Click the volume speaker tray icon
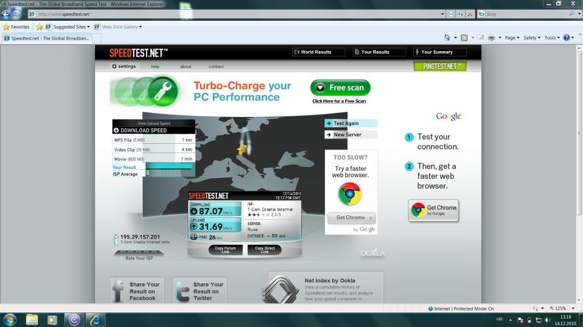Image resolution: width=583 pixels, height=327 pixels. [x=547, y=320]
